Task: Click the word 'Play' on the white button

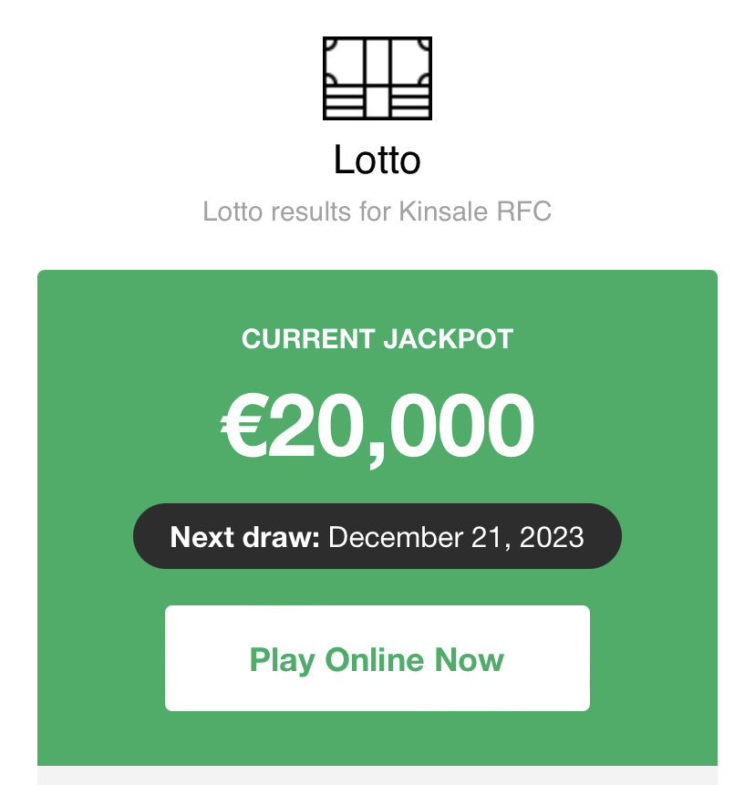Action: click(283, 660)
